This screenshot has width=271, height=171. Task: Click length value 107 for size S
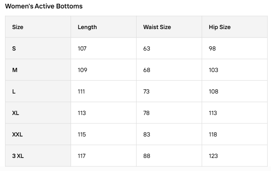point(82,48)
